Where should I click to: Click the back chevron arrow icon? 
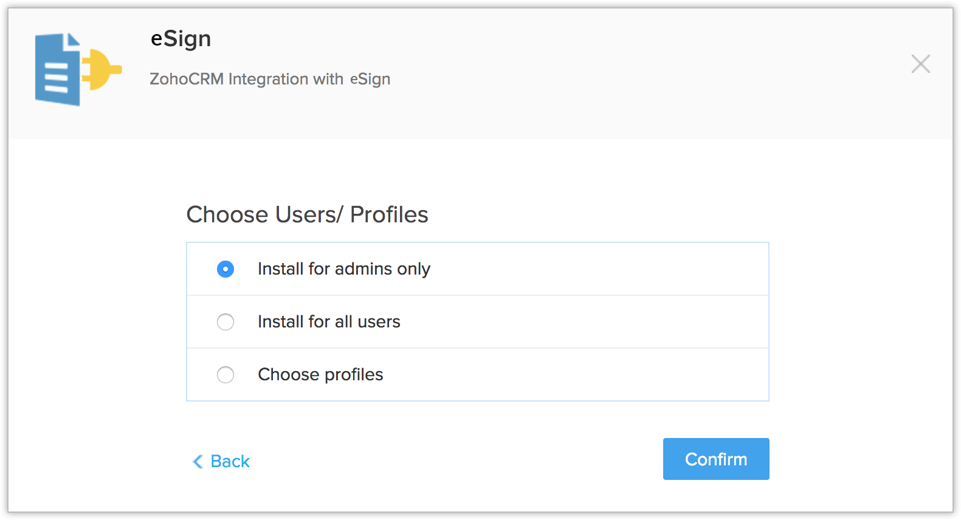(x=198, y=462)
